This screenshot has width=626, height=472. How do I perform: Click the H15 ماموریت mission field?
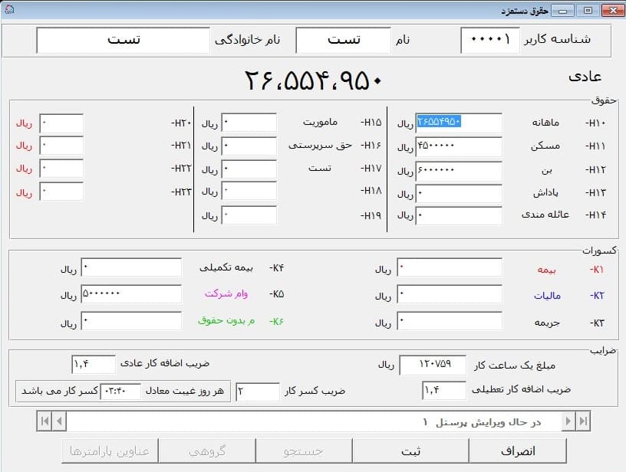pyautogui.click(x=249, y=123)
